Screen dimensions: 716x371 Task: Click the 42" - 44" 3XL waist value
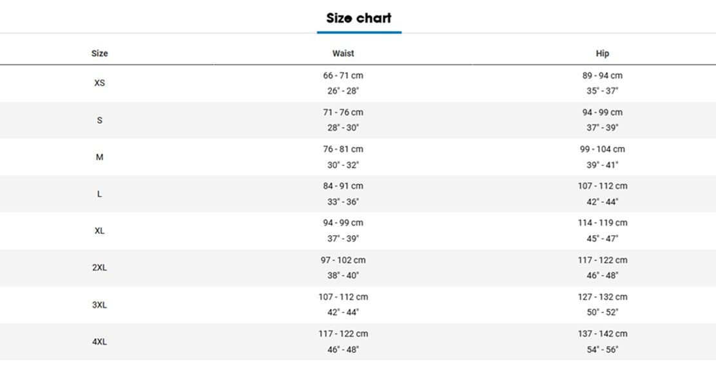[343, 312]
